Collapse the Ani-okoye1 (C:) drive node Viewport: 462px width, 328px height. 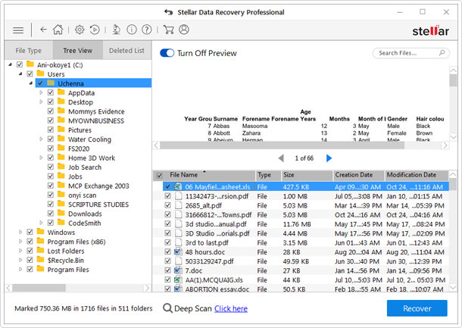pos(11,64)
